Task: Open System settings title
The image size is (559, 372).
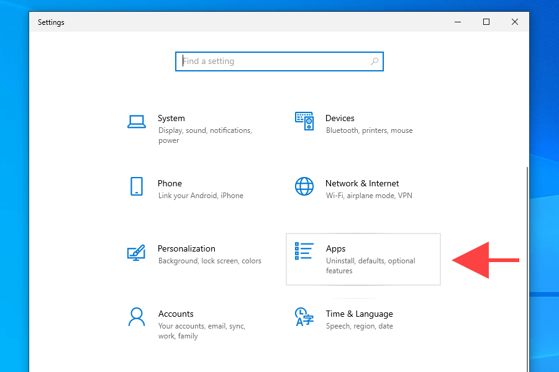Action: click(x=171, y=118)
